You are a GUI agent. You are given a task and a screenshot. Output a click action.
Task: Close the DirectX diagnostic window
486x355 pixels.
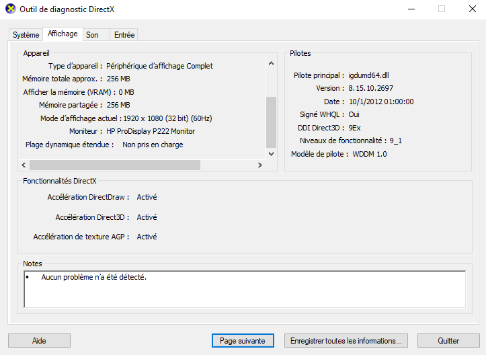click(473, 9)
